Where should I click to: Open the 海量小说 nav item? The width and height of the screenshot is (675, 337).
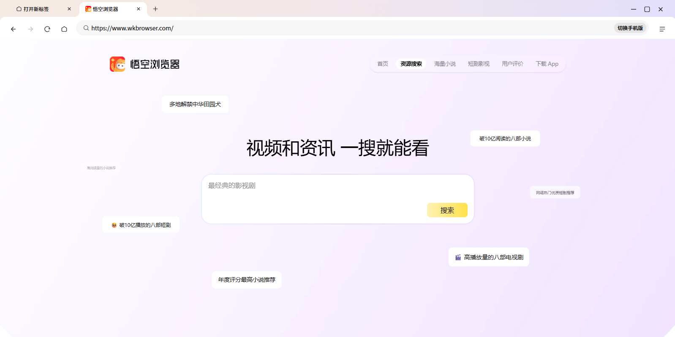click(445, 64)
